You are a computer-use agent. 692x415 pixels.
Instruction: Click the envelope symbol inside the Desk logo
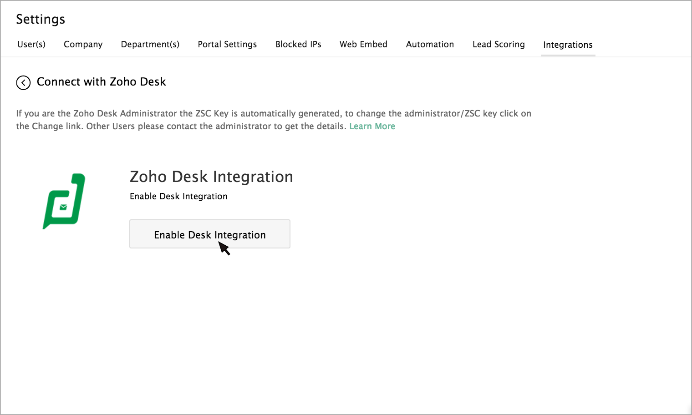pyautogui.click(x=63, y=207)
